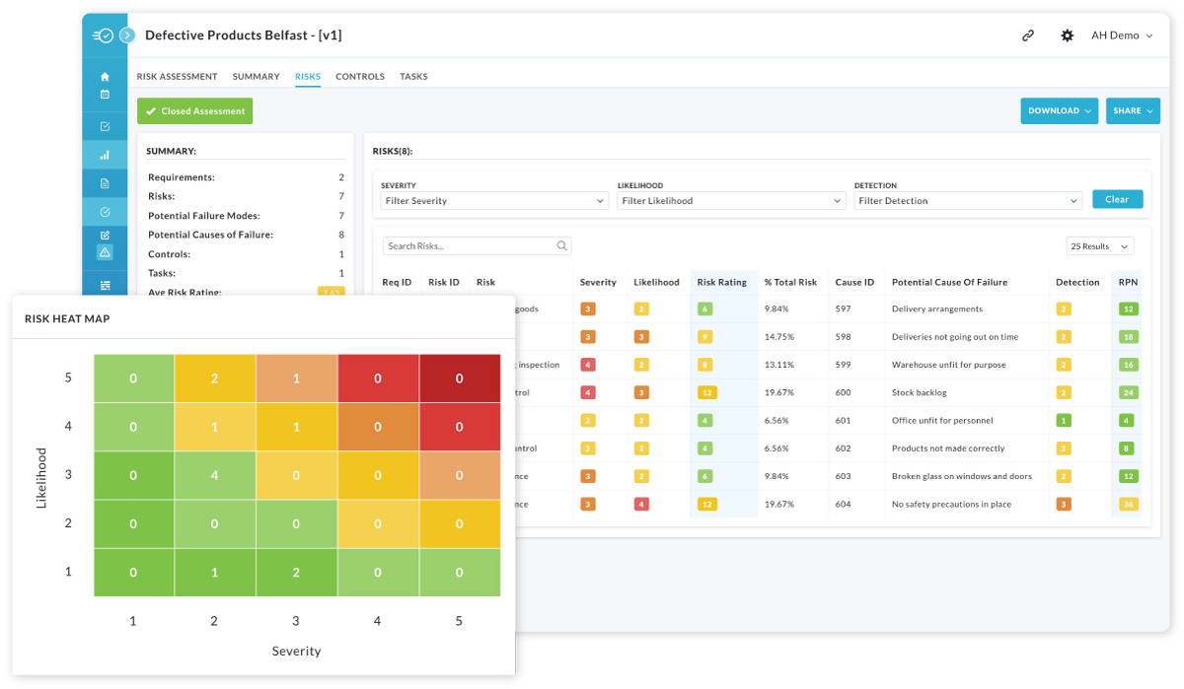1184x689 pixels.
Task: Open the list icon at sidebar bottom
Action: (105, 285)
